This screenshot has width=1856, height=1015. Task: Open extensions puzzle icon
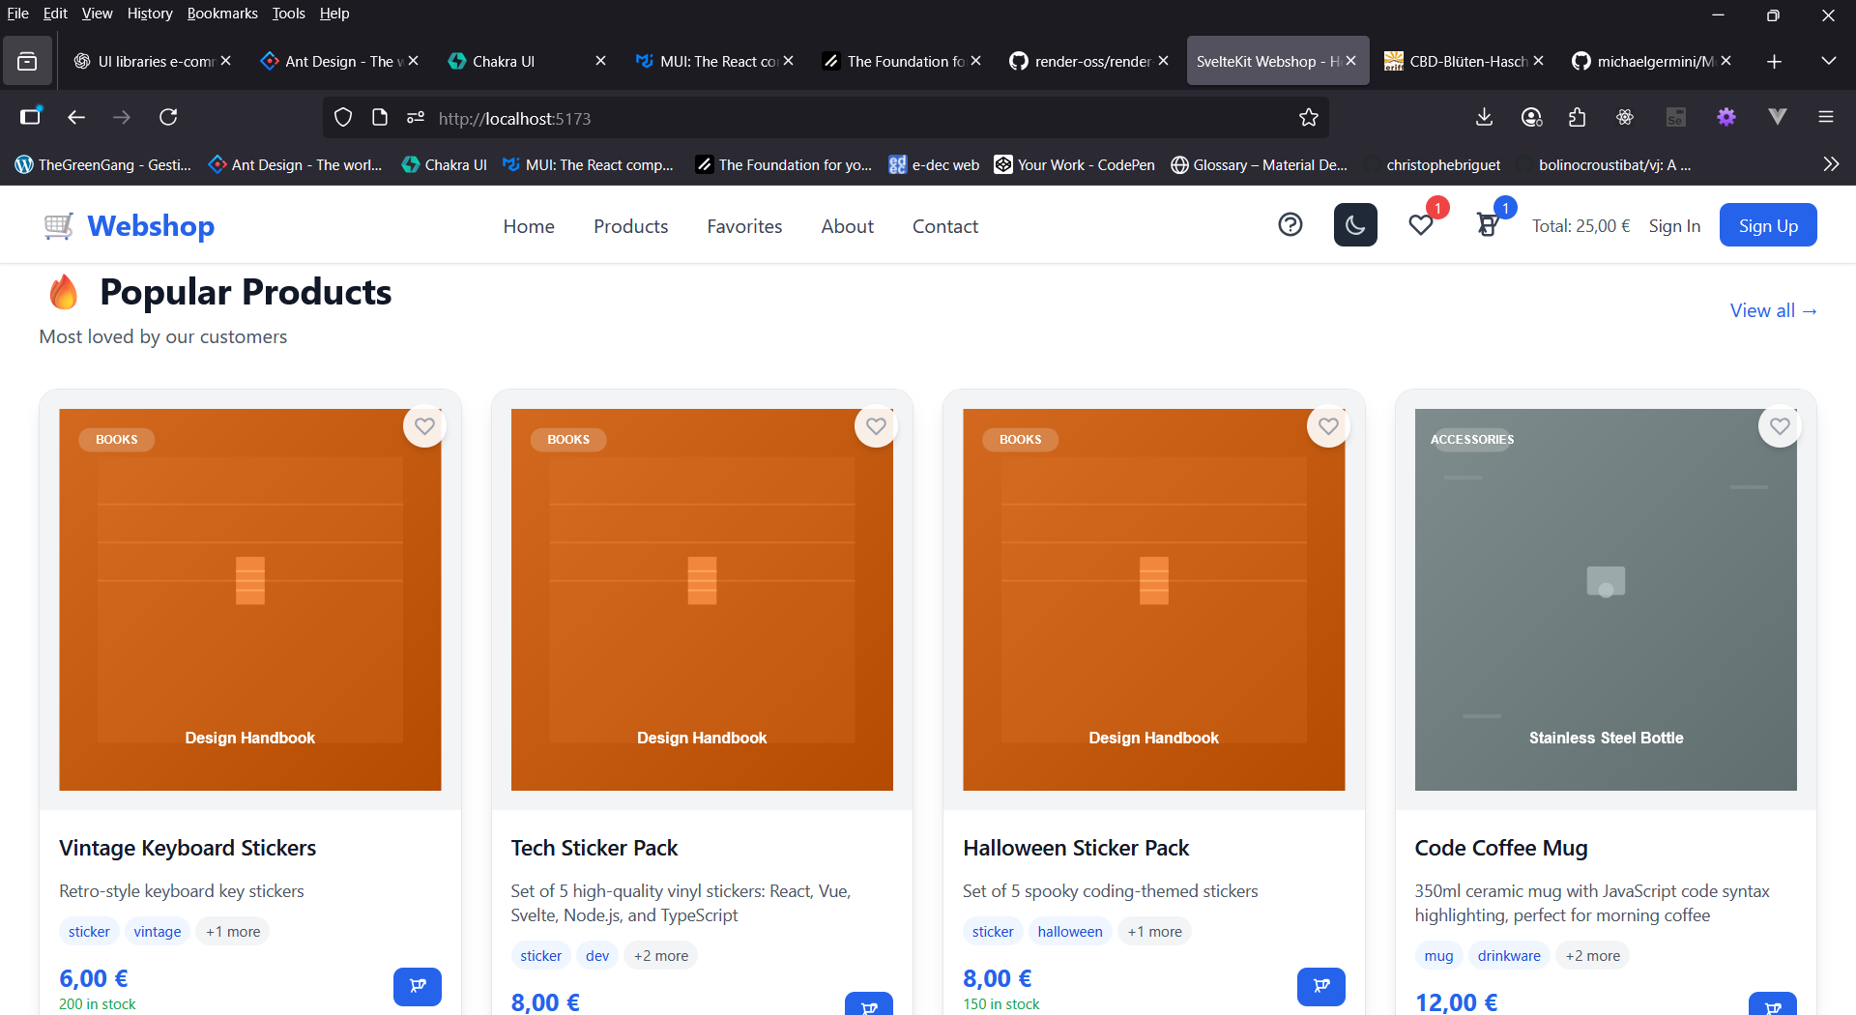point(1578,117)
